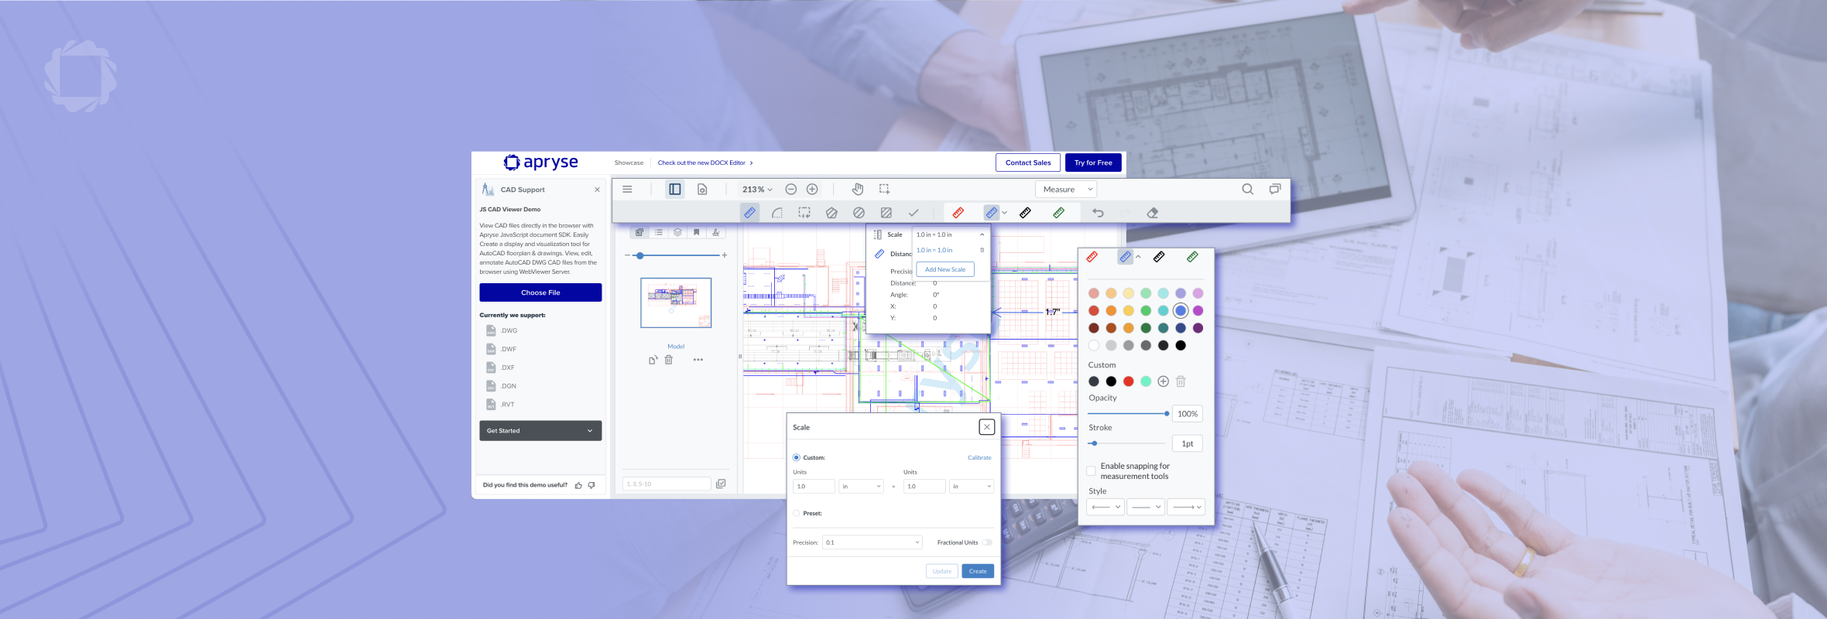Zoom out with the minus circle icon
1827x619 pixels.
[790, 189]
